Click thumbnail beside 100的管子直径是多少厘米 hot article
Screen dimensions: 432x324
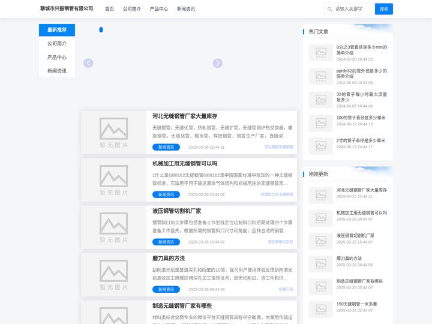(x=320, y=123)
